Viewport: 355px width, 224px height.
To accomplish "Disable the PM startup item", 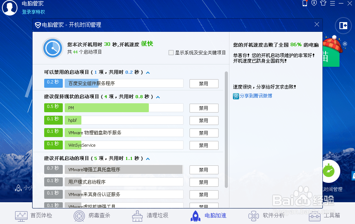I will click(204, 108).
